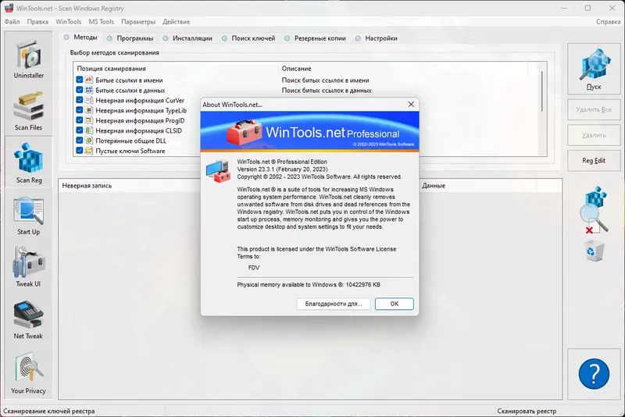Open the WinTools menu

tap(68, 22)
